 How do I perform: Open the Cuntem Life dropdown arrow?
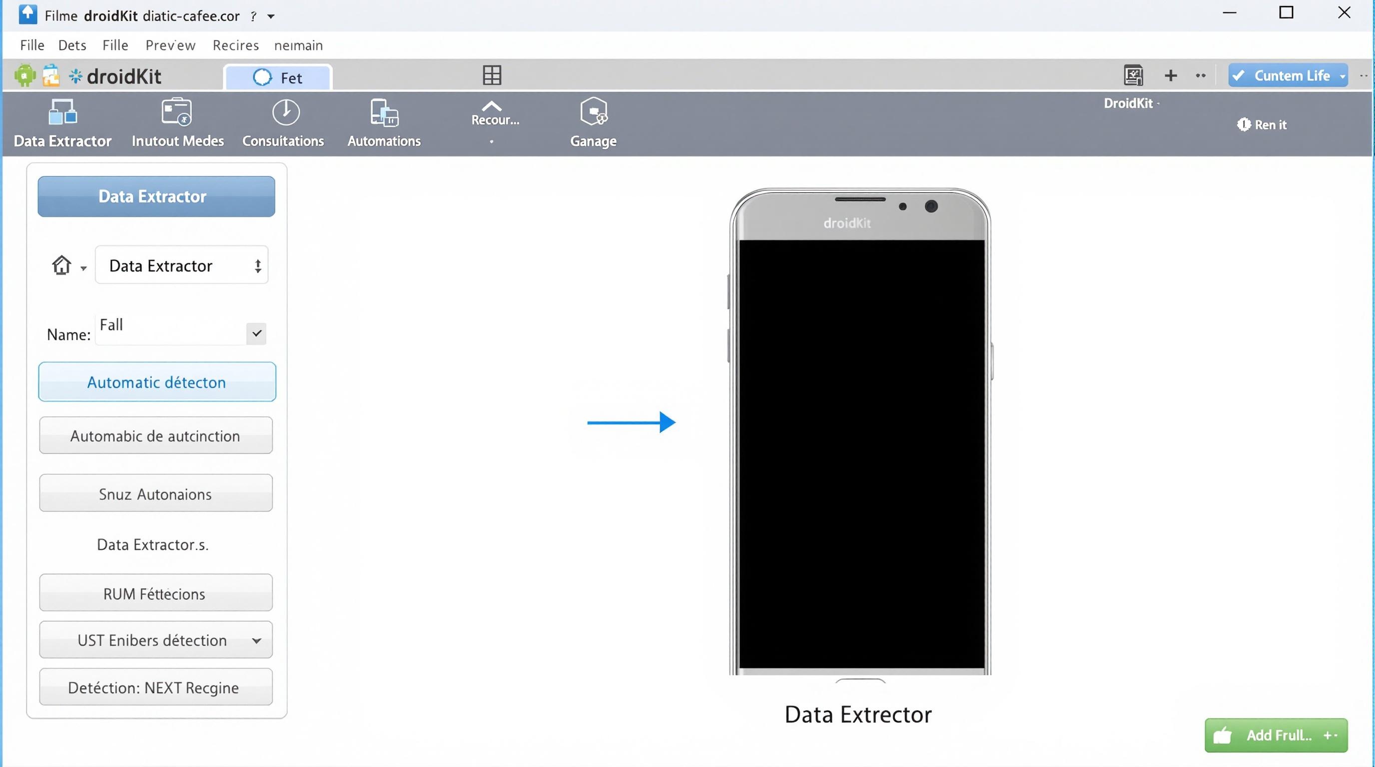click(1342, 77)
